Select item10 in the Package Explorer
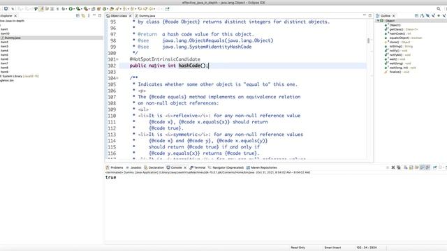The image size is (447, 251). point(5,33)
